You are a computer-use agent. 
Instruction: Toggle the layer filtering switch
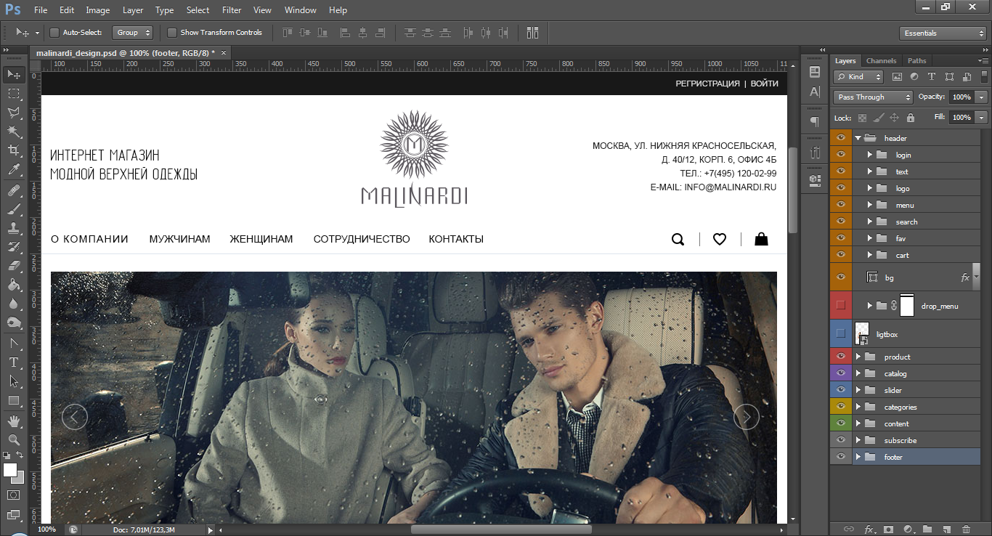[984, 76]
